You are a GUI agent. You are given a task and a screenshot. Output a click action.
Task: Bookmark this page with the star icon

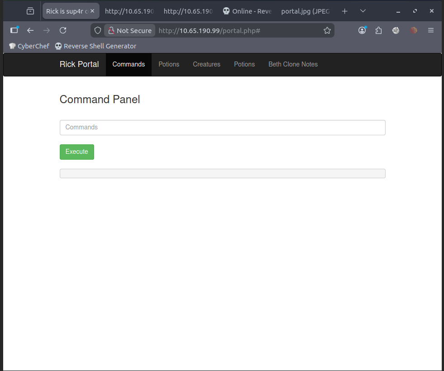point(327,30)
